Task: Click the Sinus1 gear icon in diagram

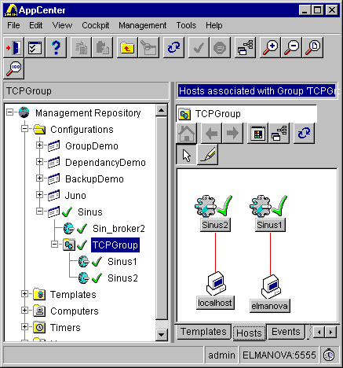Action: click(261, 206)
